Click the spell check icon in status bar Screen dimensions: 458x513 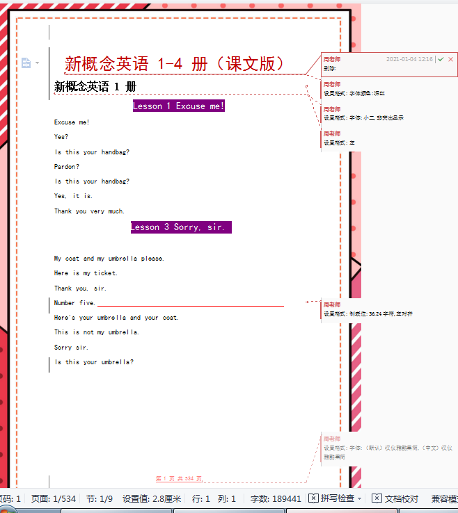coord(313,498)
